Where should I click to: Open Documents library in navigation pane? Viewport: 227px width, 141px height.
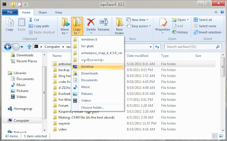pos(22,79)
